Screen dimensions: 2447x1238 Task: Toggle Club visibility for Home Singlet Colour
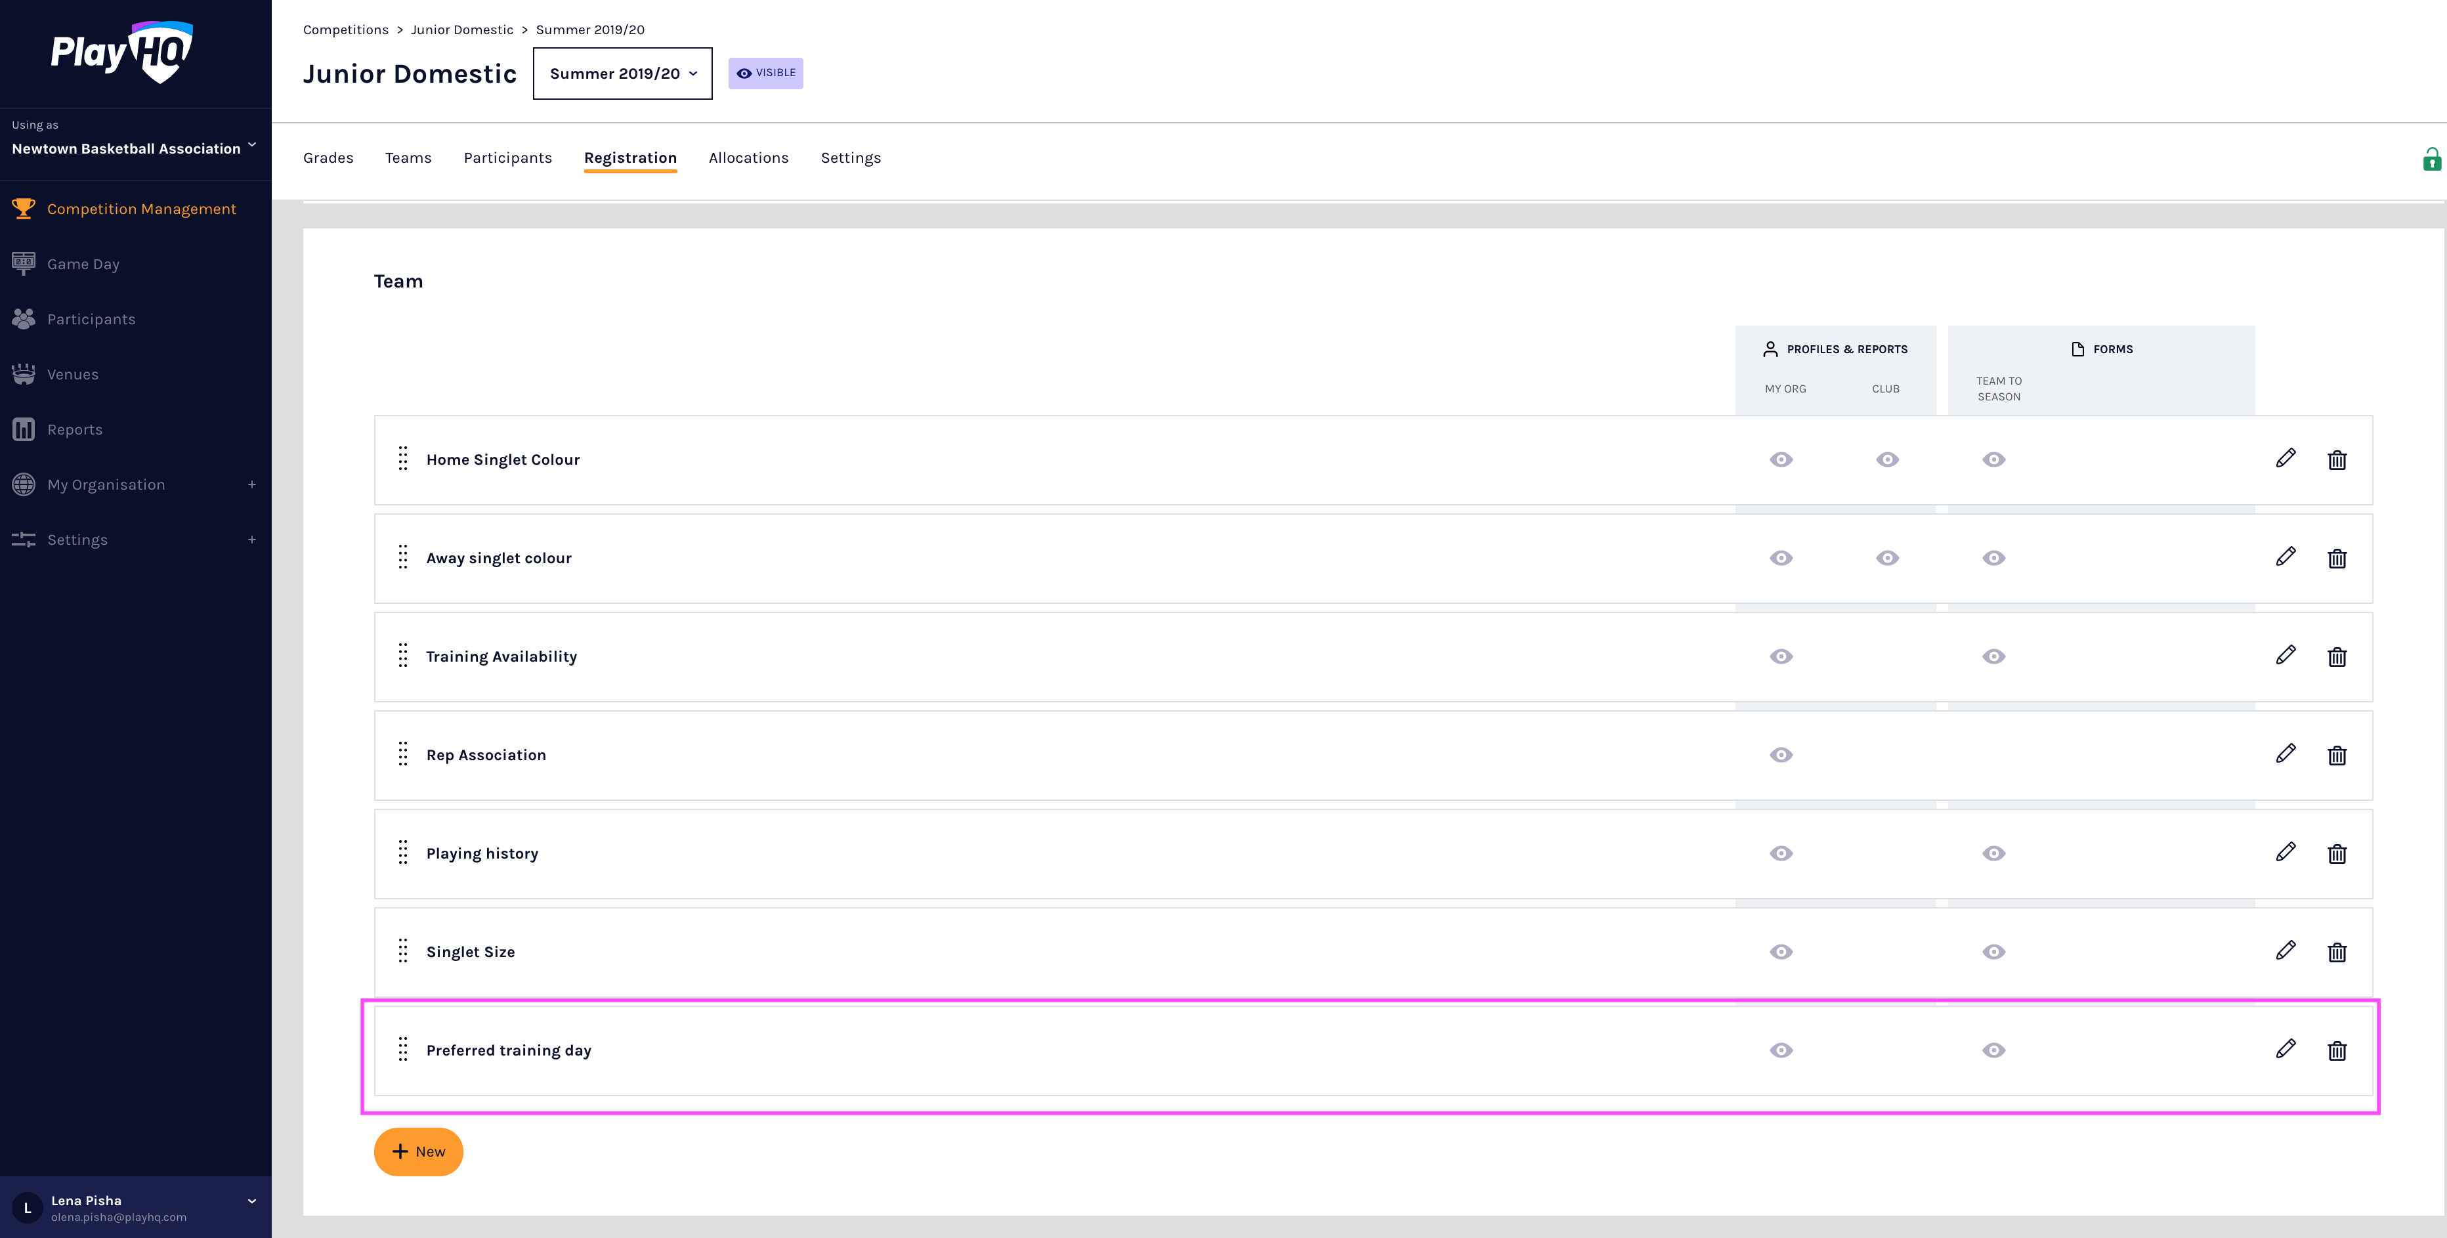[1886, 460]
